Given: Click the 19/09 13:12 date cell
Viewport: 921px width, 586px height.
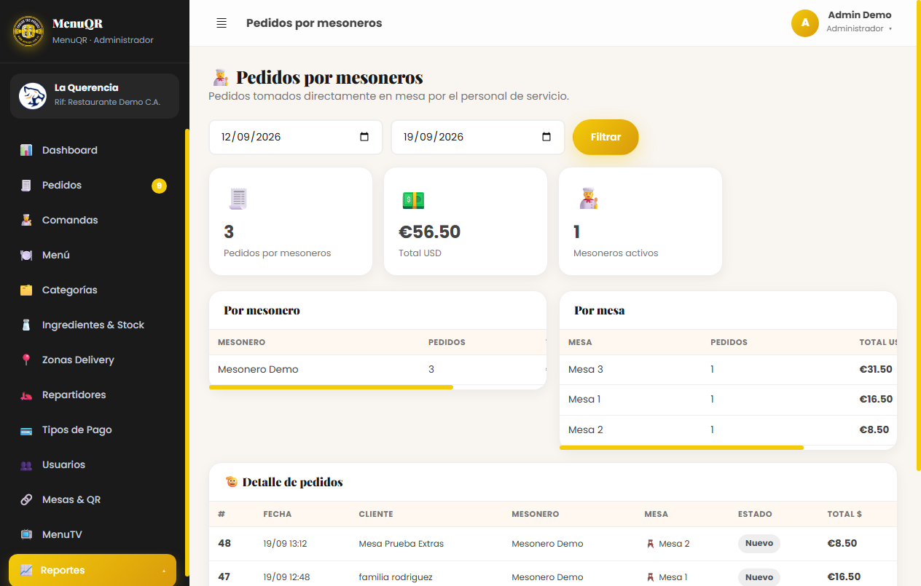Looking at the screenshot, I should point(286,544).
